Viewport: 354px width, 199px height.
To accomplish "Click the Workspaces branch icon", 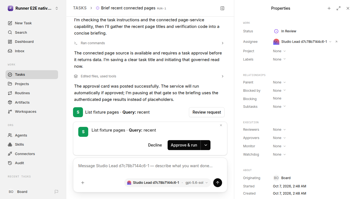I will click(x=10, y=112).
